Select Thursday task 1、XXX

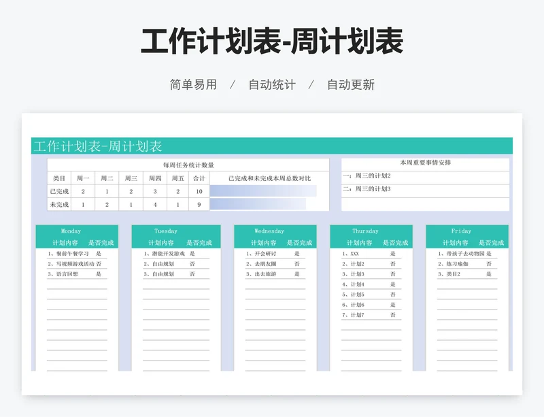(350, 254)
